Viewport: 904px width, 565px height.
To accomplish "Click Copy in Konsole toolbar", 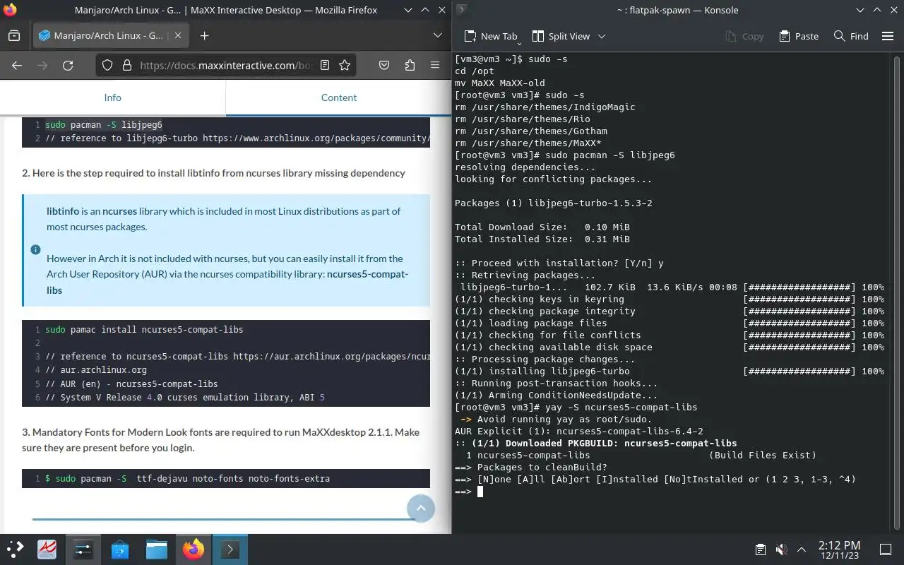I will (x=744, y=36).
